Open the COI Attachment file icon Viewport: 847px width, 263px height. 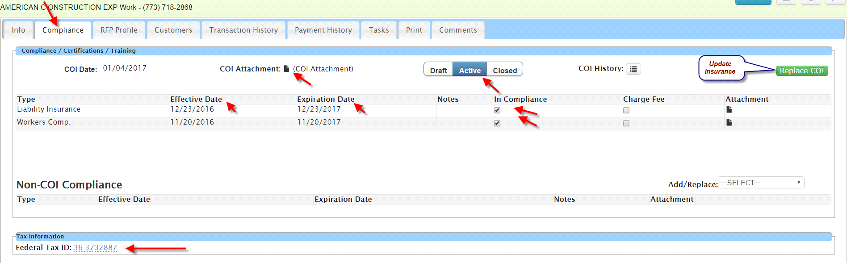click(286, 69)
